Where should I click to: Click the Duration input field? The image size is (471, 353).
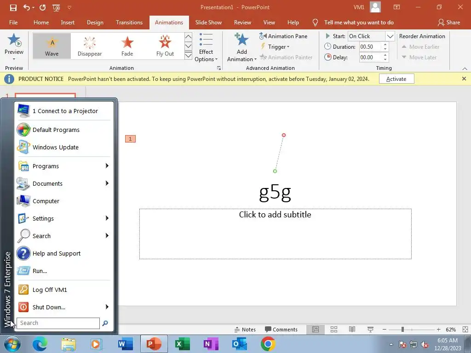point(371,47)
